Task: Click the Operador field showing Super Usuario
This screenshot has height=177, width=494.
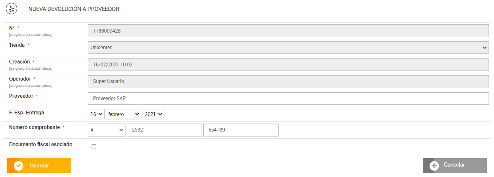Action: [288, 81]
